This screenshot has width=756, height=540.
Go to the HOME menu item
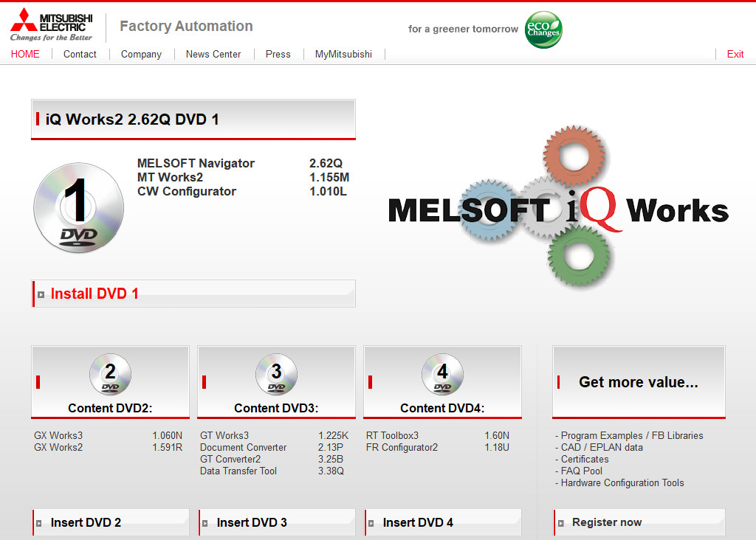point(25,54)
